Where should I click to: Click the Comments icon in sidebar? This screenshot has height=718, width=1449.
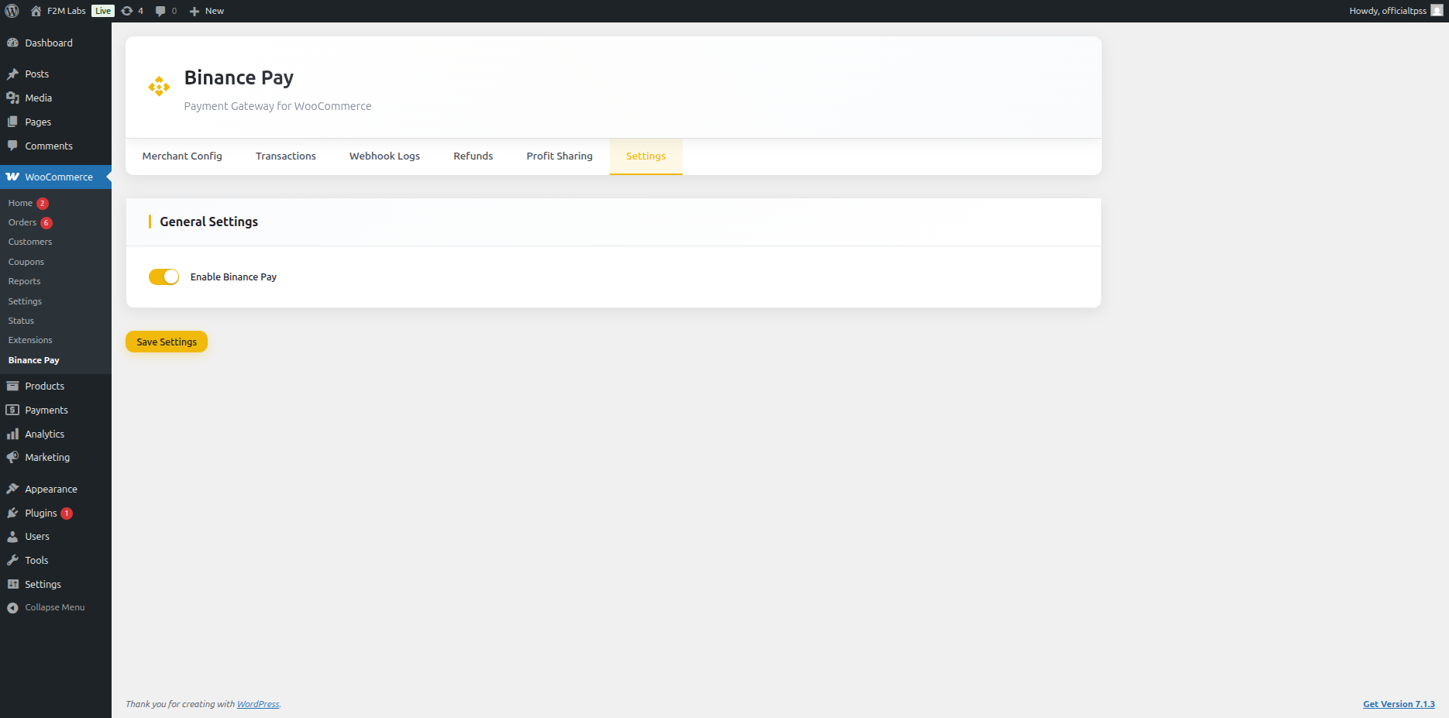pos(12,146)
